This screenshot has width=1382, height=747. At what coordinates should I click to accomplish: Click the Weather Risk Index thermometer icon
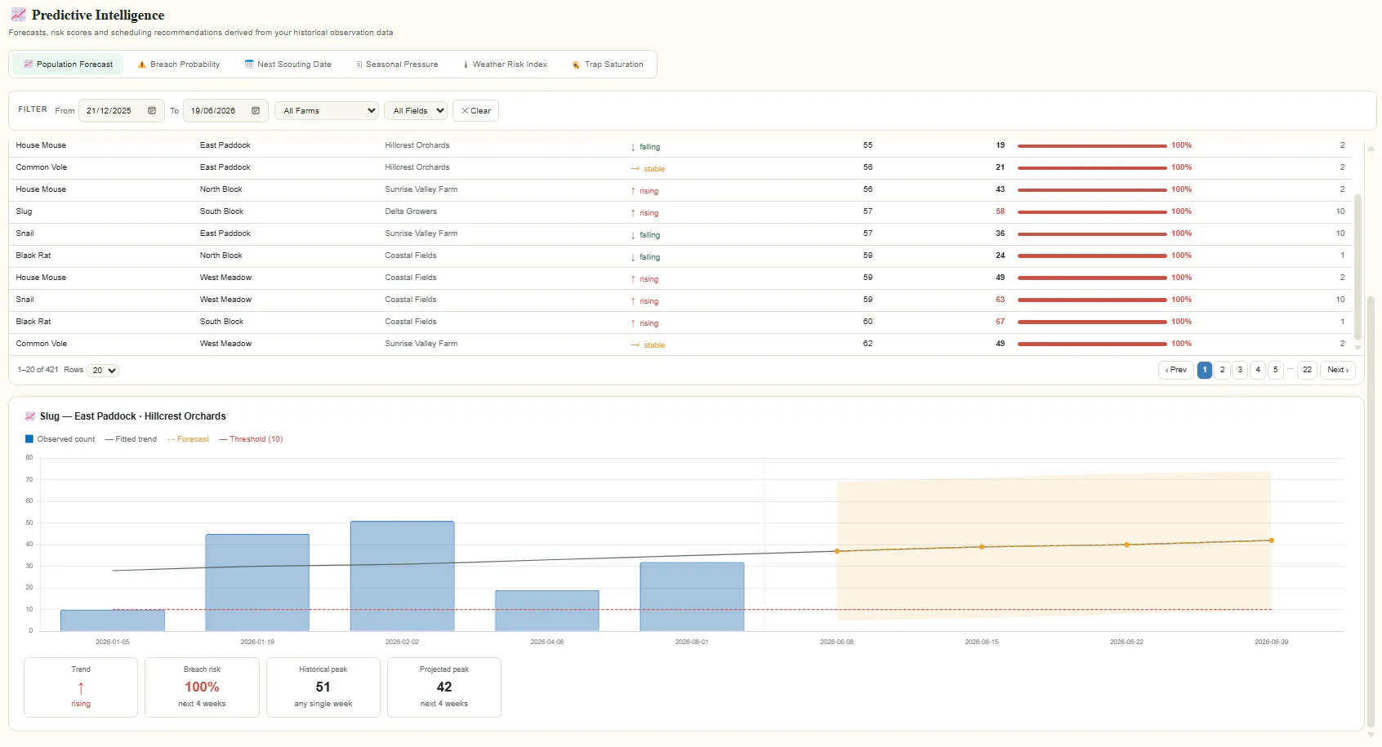click(466, 64)
